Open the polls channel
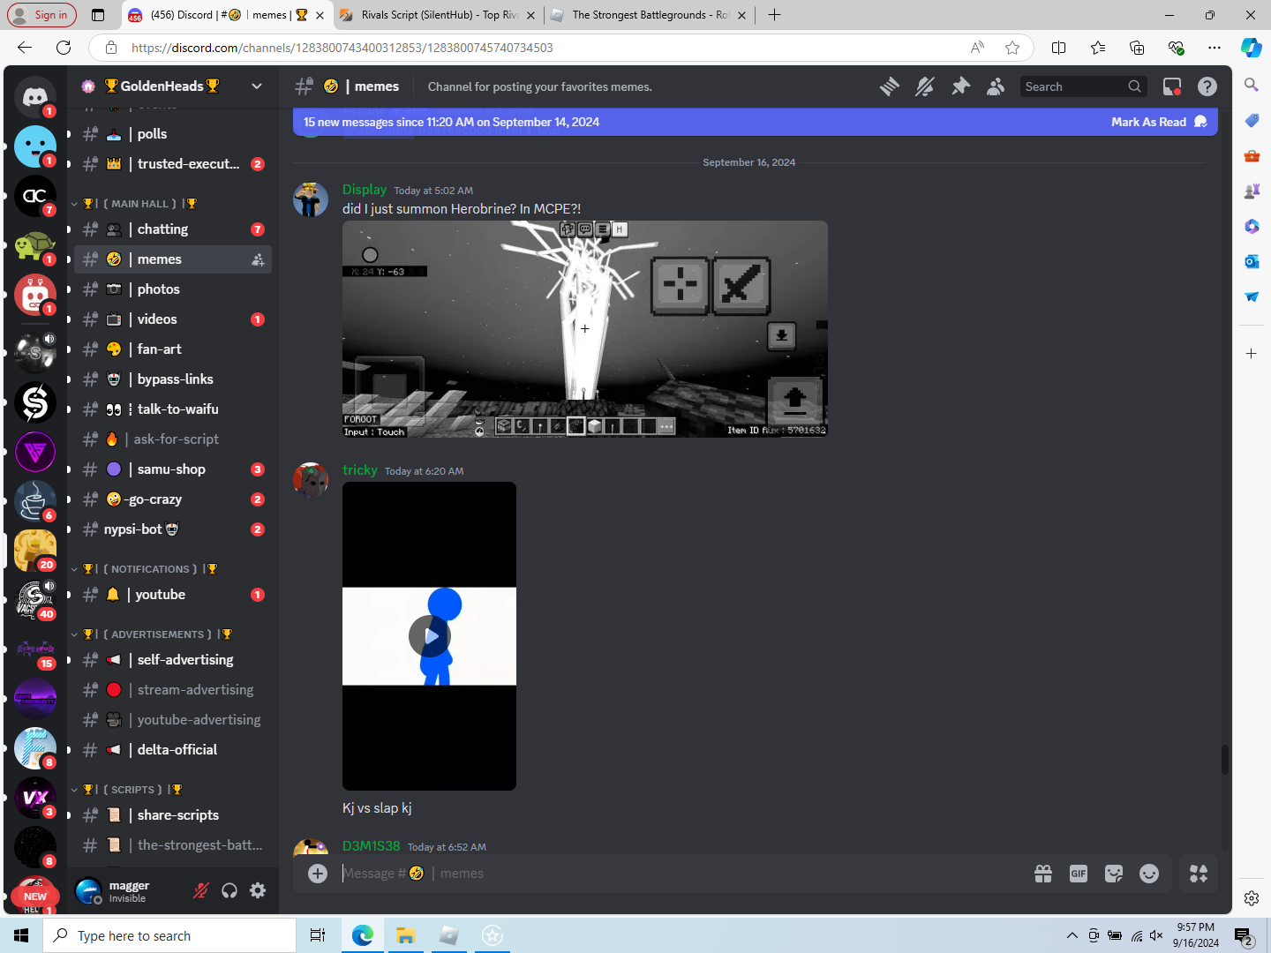This screenshot has height=953, width=1271. pyautogui.click(x=173, y=134)
